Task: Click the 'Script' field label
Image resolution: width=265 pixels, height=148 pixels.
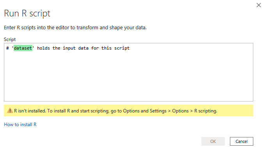Action: click(x=10, y=39)
